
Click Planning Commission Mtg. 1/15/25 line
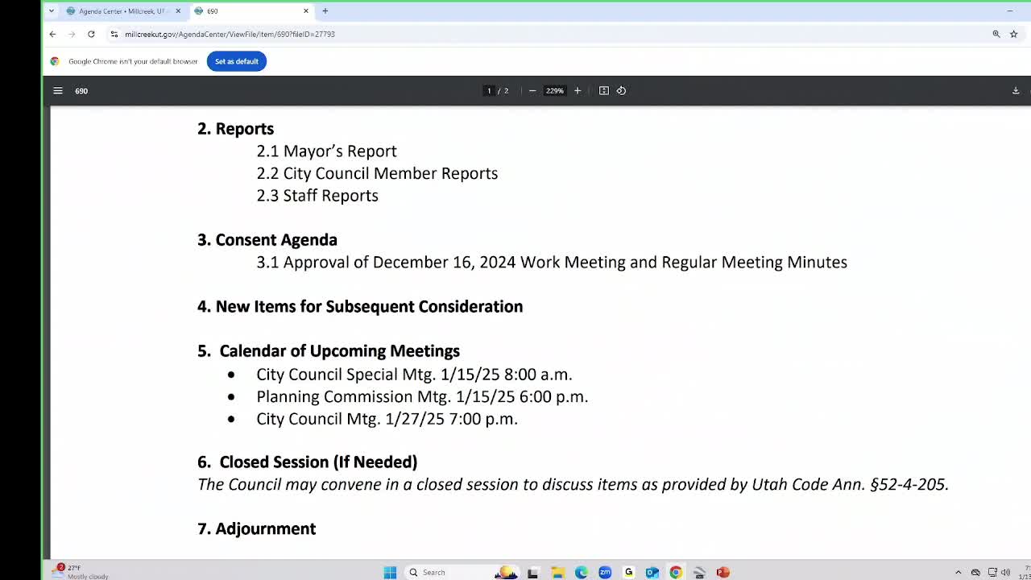[x=422, y=397]
